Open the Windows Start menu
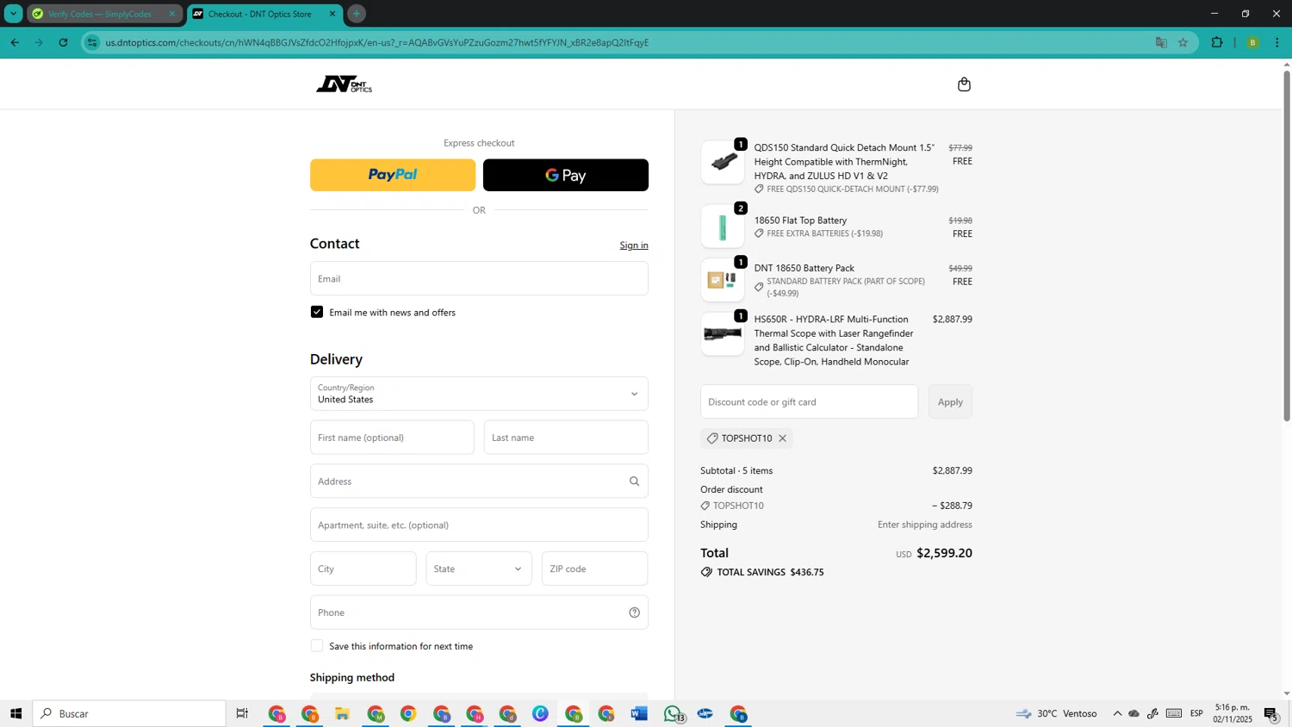1292x727 pixels. coord(16,713)
